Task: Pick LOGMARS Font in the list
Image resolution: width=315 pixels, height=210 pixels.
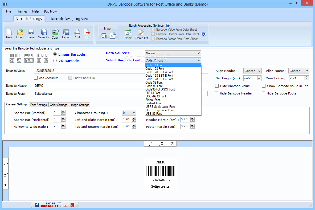Action: pos(173,96)
